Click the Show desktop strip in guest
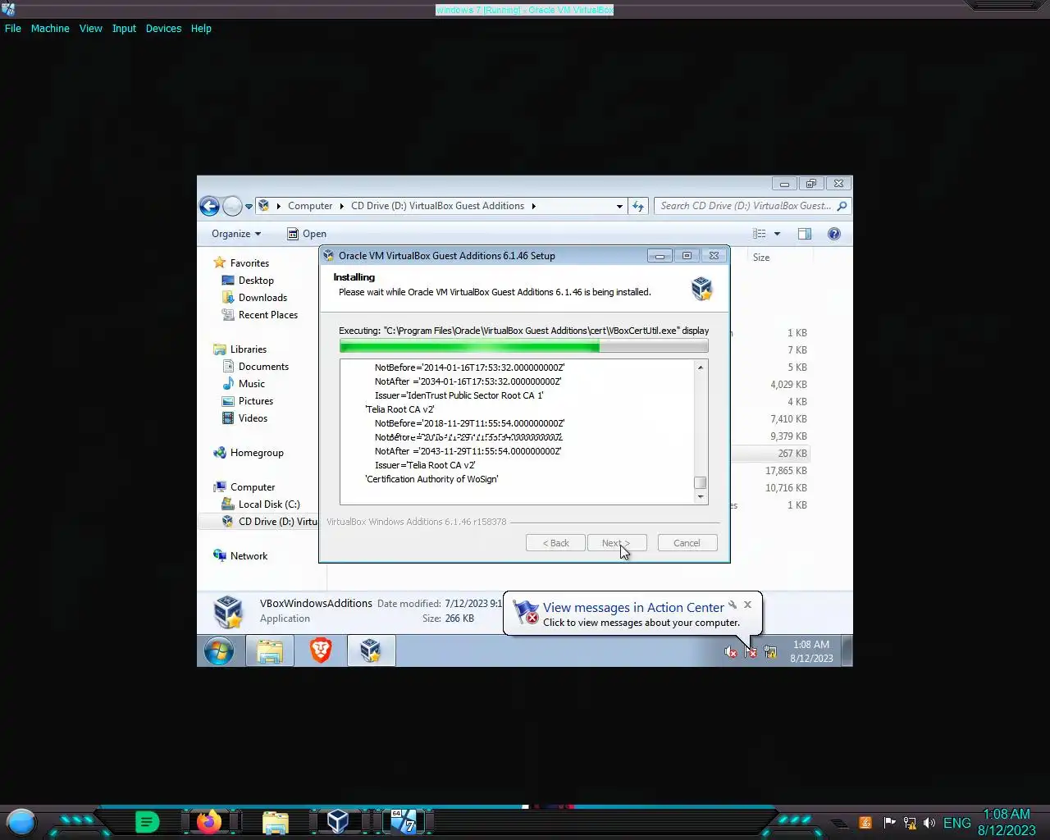Image resolution: width=1050 pixels, height=840 pixels. pyautogui.click(x=847, y=651)
